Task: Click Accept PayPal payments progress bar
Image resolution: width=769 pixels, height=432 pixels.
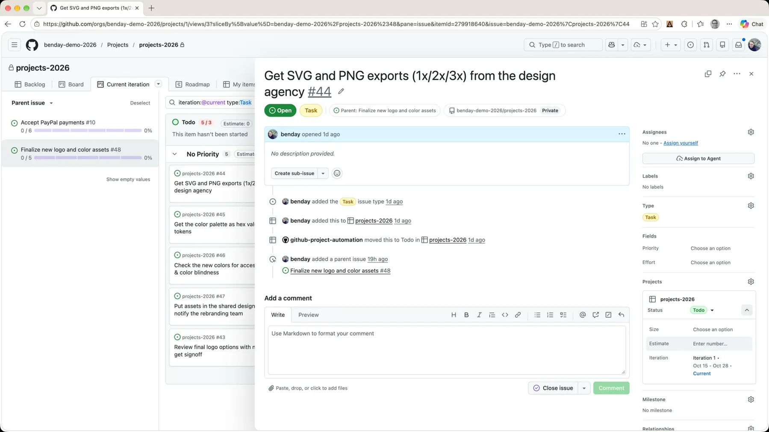Action: coord(88,131)
